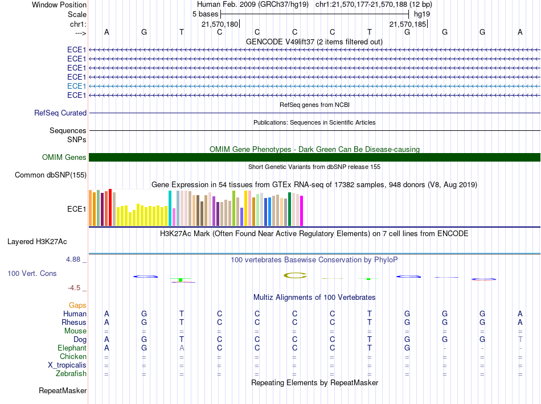This screenshot has height=404, width=541.
Task: Click the GENCODE V49lift37 track title
Action: click(314, 42)
